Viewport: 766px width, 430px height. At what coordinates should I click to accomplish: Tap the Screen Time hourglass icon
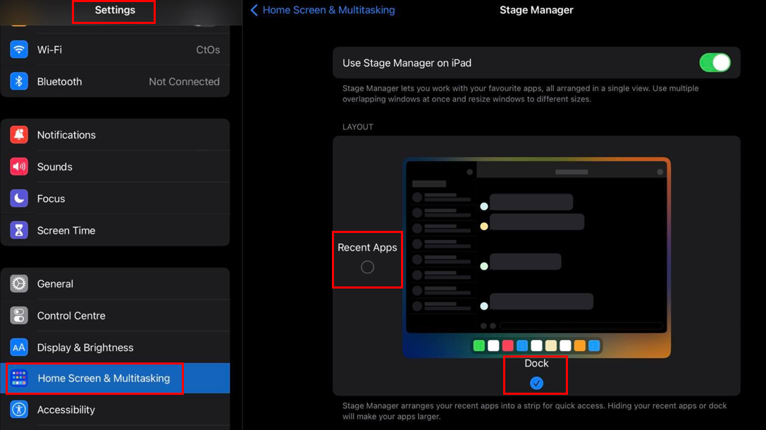(x=19, y=230)
